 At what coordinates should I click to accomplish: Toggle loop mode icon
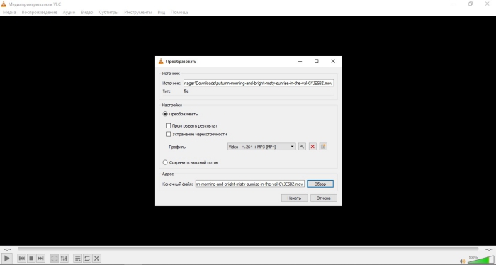click(87, 259)
